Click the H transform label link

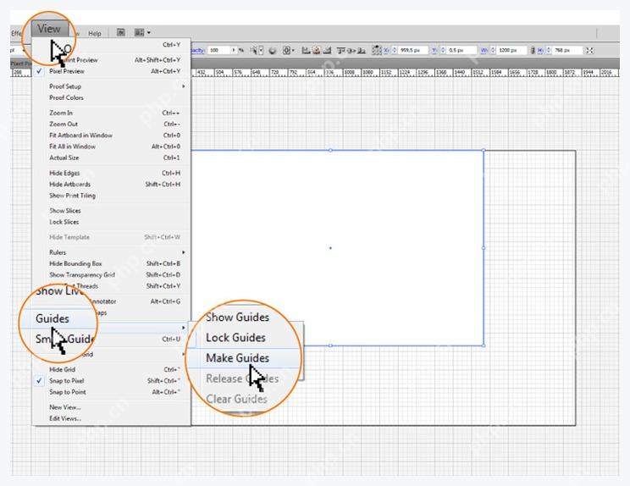pyautogui.click(x=540, y=50)
